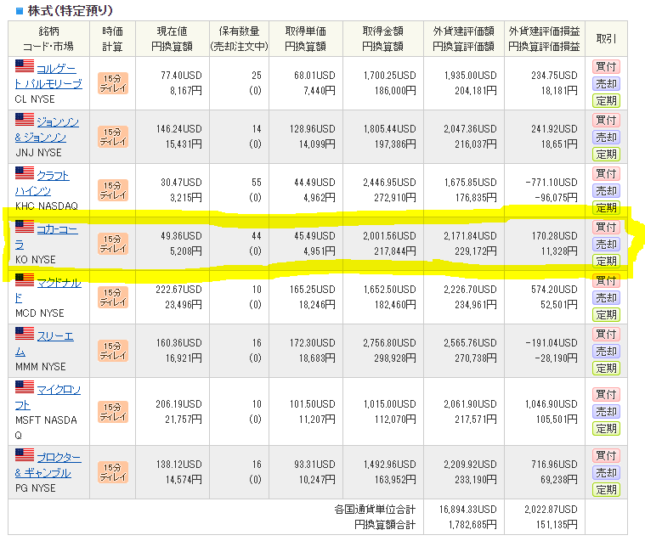
Task: Click the 現在値 円換算額 column header
Action: [172, 39]
